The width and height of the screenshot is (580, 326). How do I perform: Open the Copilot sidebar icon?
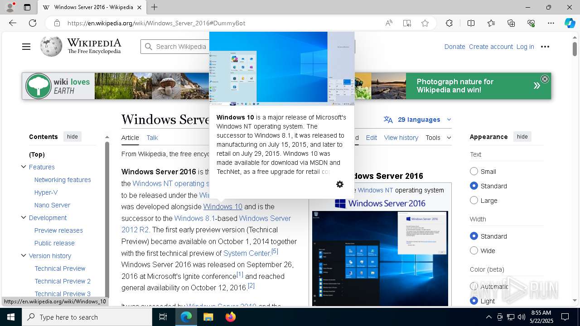coord(570,23)
